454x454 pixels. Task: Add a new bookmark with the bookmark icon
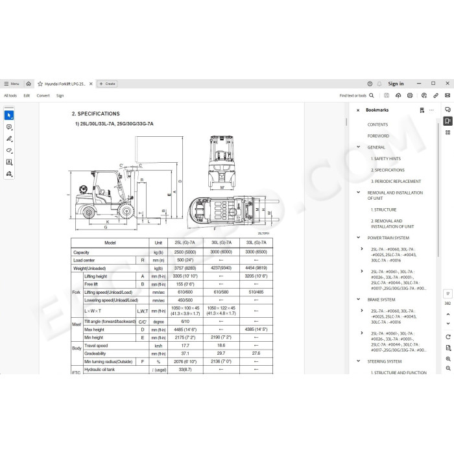(x=422, y=110)
